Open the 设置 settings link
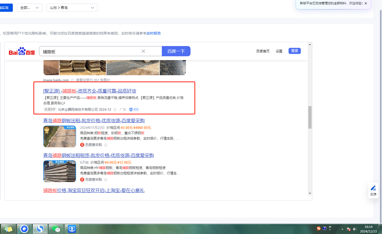This screenshot has height=234, width=382. point(279,51)
